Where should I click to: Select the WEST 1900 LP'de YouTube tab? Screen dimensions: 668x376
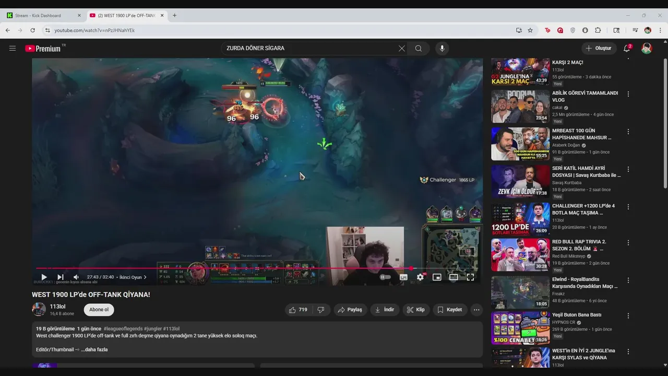[126, 16]
